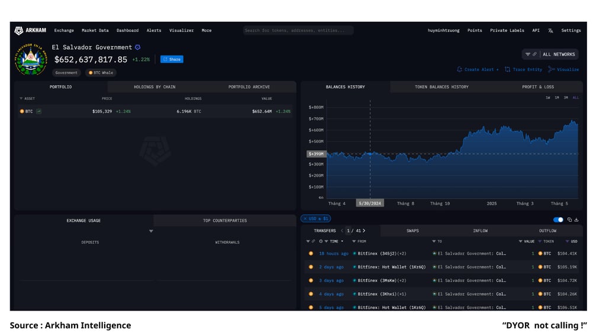Go to previous transfers page arrow
The height and width of the screenshot is (333, 606).
tap(341, 231)
